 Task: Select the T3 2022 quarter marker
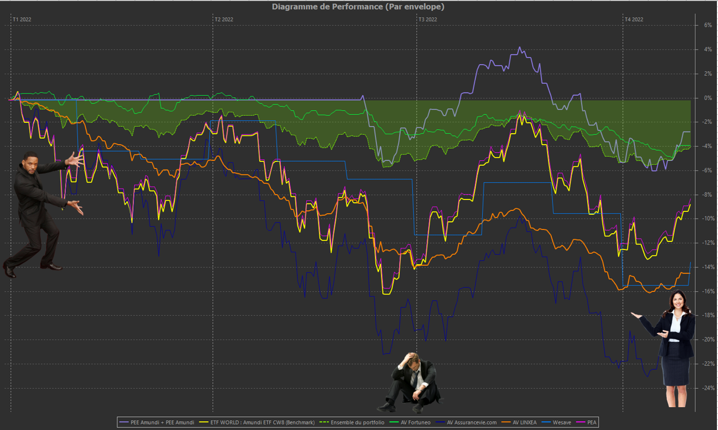427,20
